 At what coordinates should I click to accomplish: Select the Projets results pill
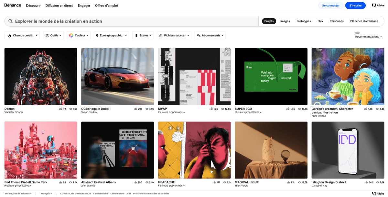(x=269, y=21)
